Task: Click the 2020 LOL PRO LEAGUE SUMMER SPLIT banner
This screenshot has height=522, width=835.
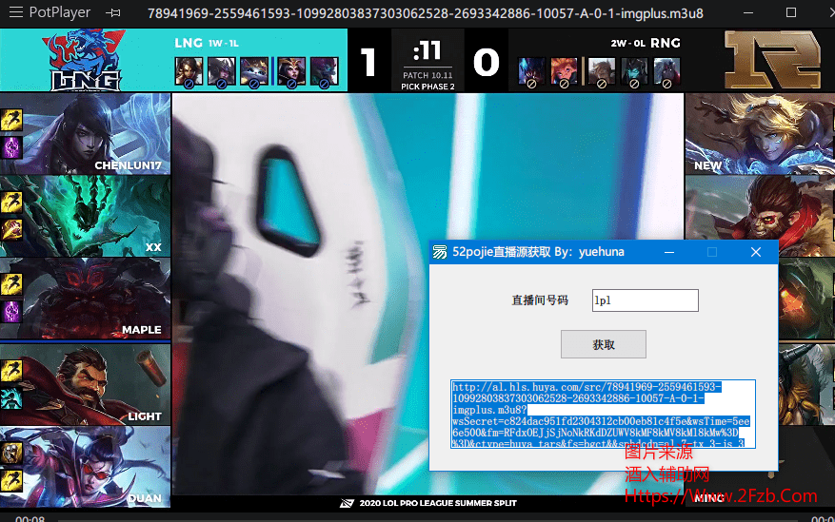Action: coord(428,503)
